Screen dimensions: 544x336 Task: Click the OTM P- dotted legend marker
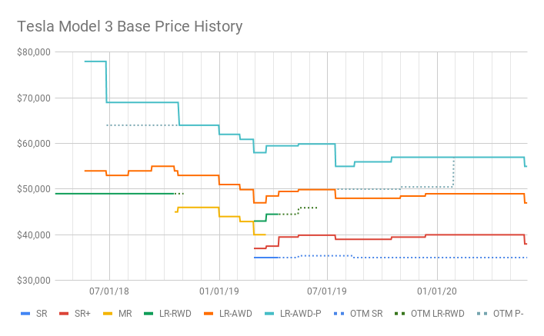point(482,314)
